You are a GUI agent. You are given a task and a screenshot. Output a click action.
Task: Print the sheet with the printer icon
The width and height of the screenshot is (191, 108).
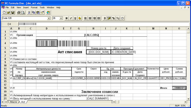tap(19, 13)
